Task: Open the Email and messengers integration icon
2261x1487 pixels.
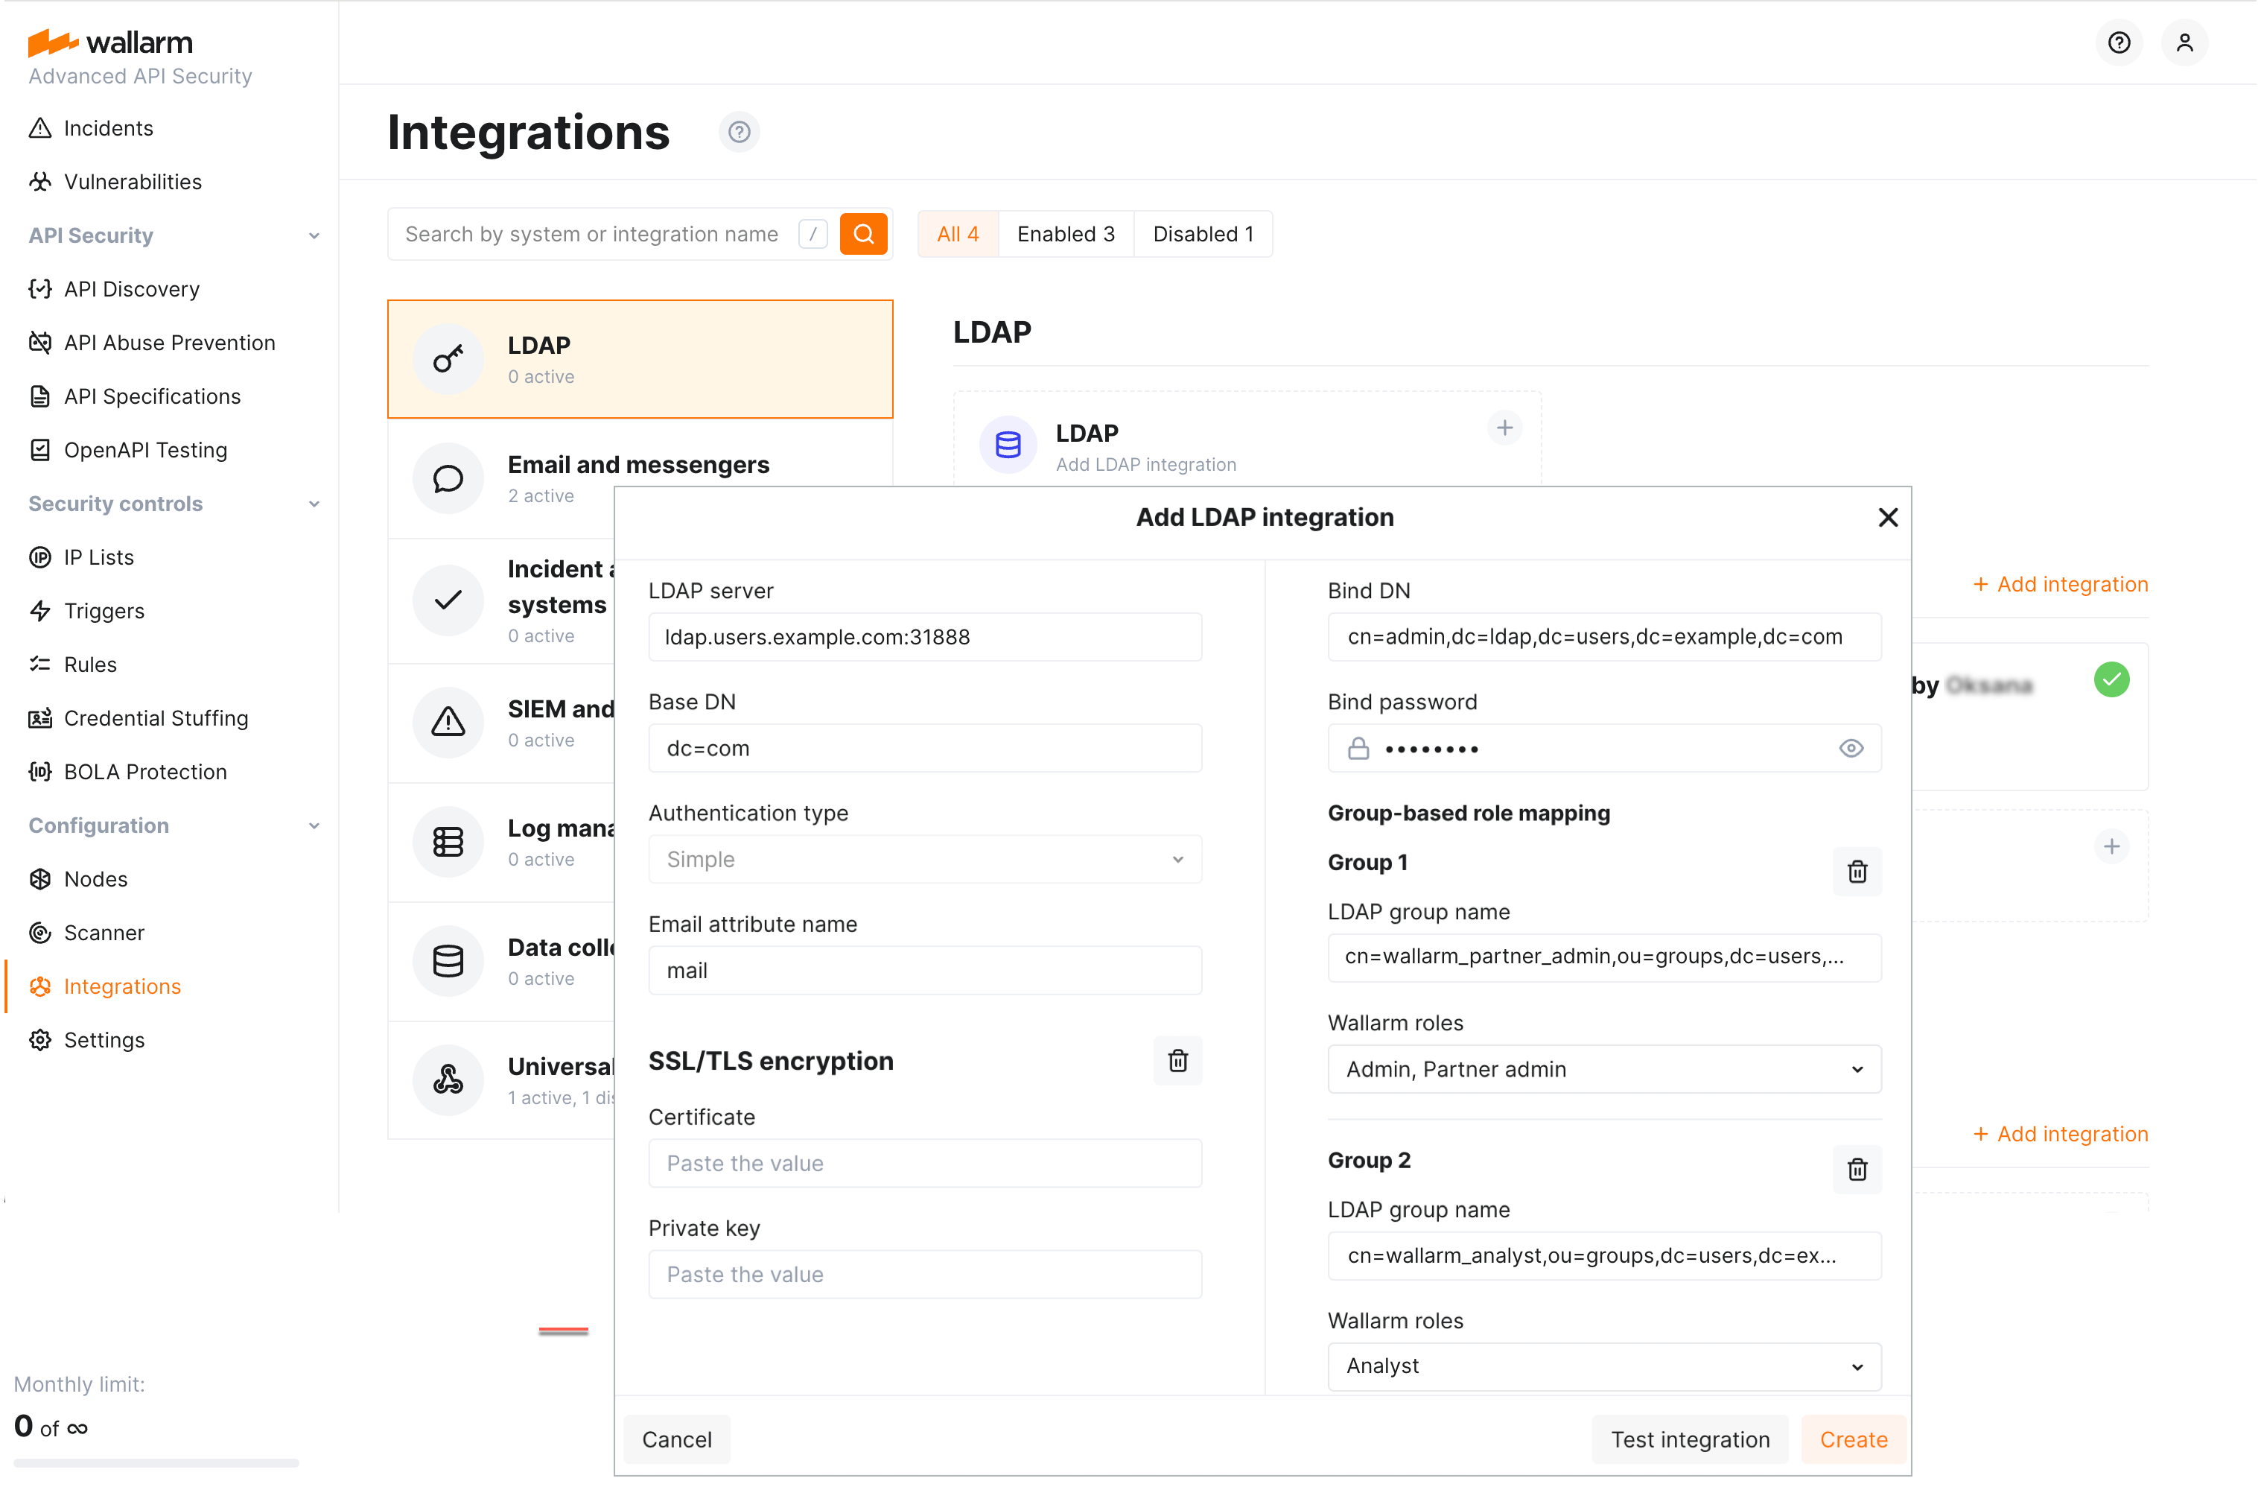Action: pyautogui.click(x=448, y=478)
